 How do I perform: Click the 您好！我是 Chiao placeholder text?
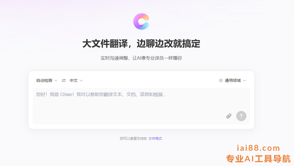[101, 94]
